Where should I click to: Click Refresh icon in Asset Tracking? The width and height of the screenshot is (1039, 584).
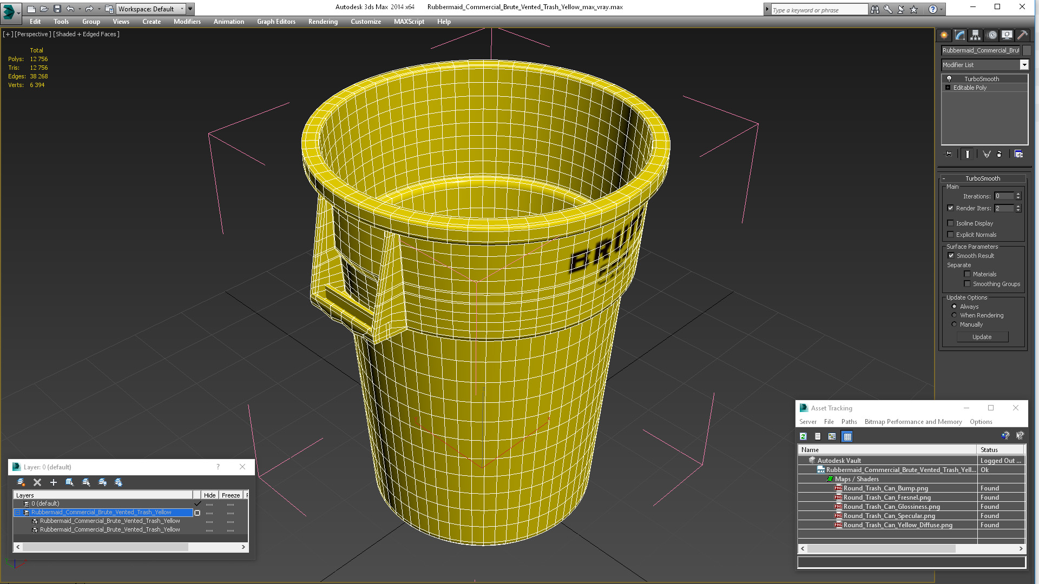coord(804,436)
